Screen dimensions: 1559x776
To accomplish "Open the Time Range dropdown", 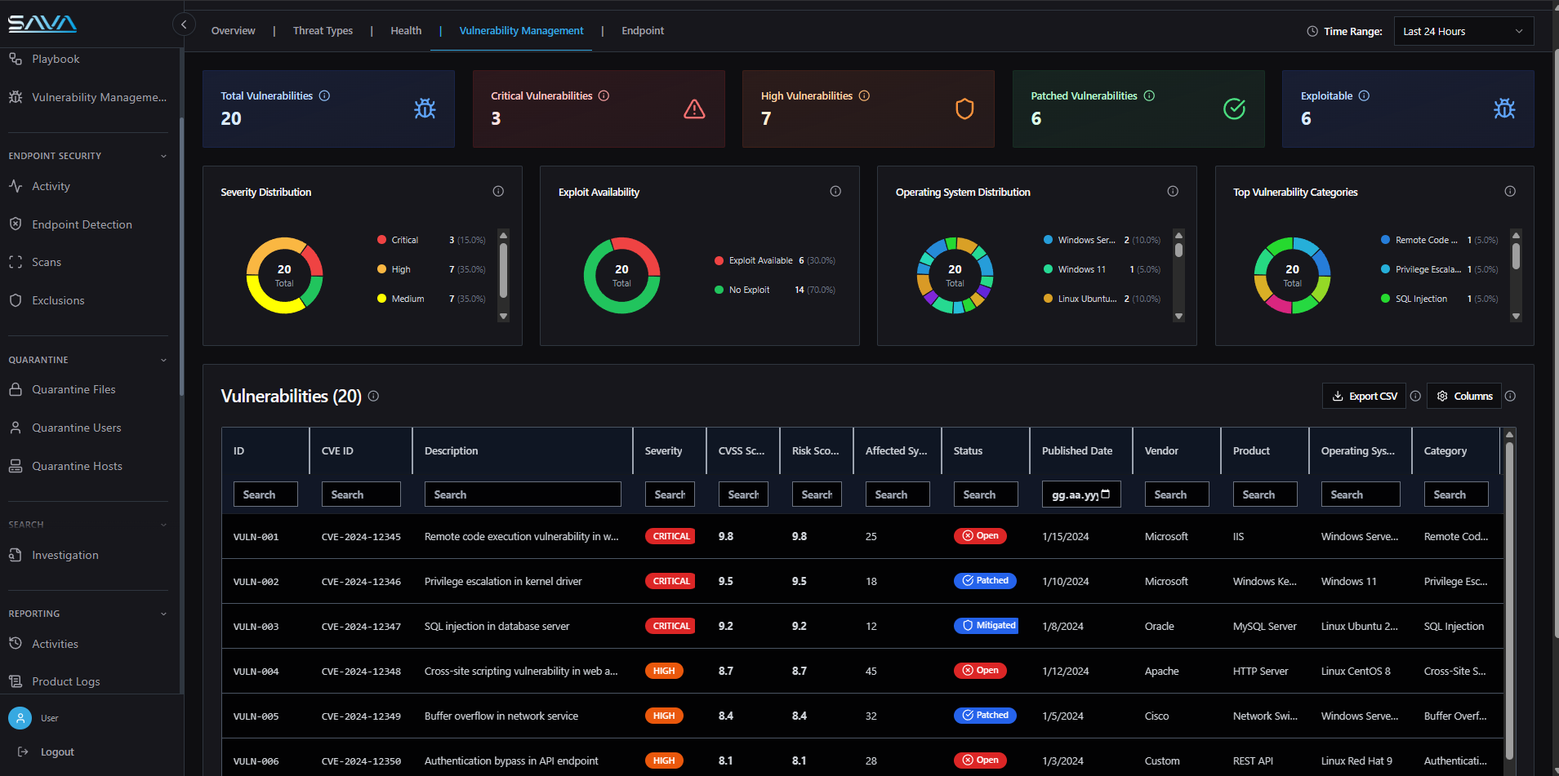I will (x=1463, y=31).
